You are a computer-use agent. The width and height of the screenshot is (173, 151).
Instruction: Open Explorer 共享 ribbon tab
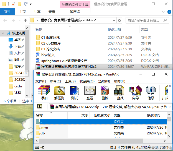pos(37,12)
